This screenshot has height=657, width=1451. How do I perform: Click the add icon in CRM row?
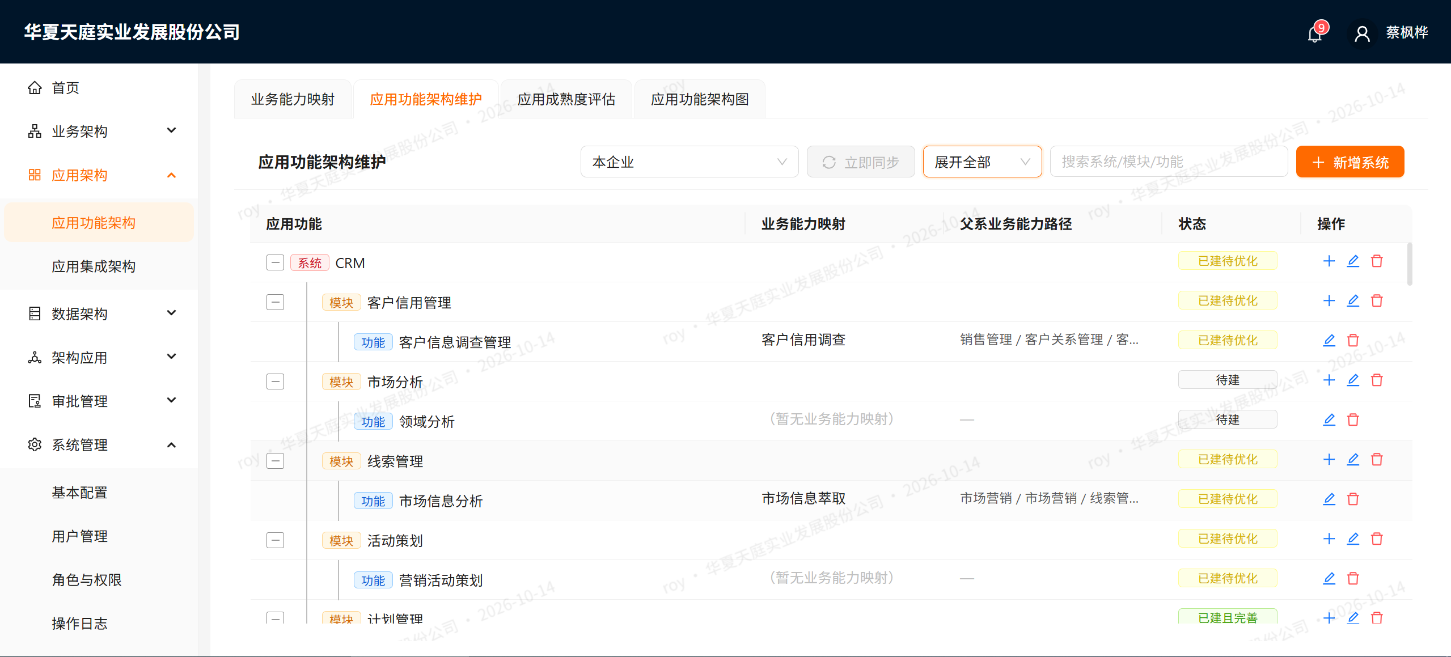coord(1329,261)
